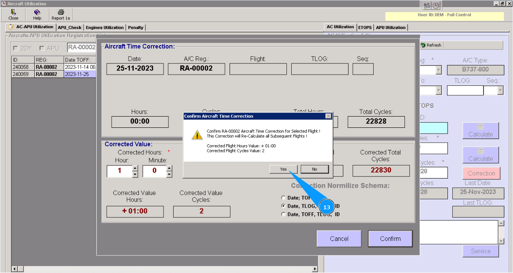Image resolution: width=513 pixels, height=273 pixels.
Task: Select the Date, TLOG radio option
Action: tap(283, 206)
